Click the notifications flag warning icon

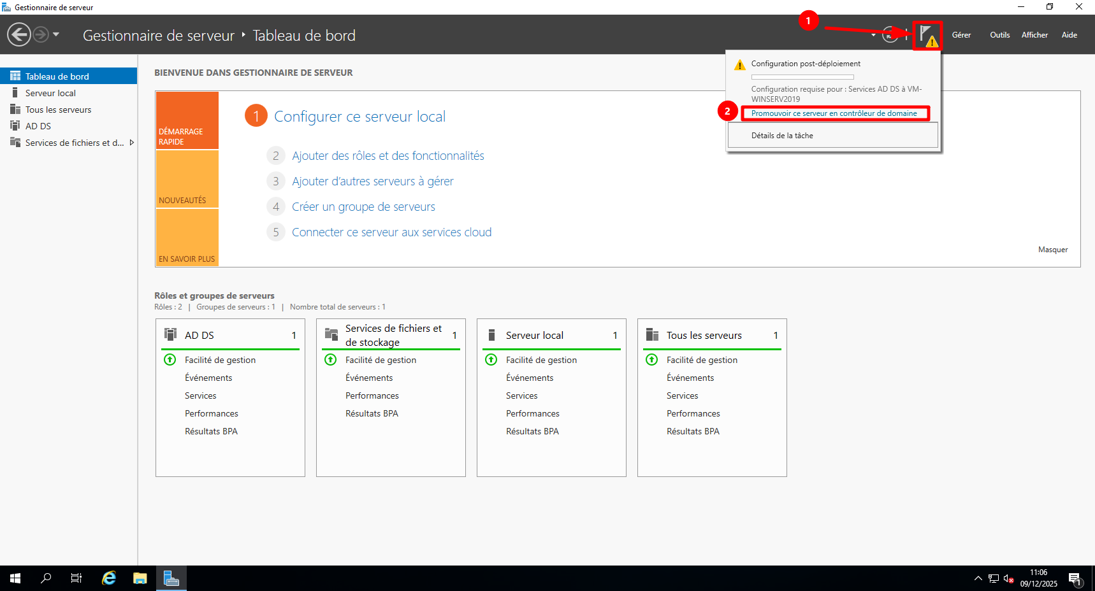point(927,36)
